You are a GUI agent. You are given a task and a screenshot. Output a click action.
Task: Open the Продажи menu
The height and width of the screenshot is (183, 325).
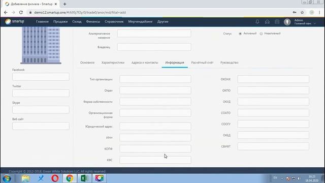point(60,21)
